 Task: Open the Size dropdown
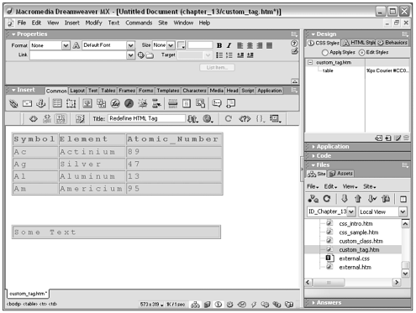[x=171, y=45]
